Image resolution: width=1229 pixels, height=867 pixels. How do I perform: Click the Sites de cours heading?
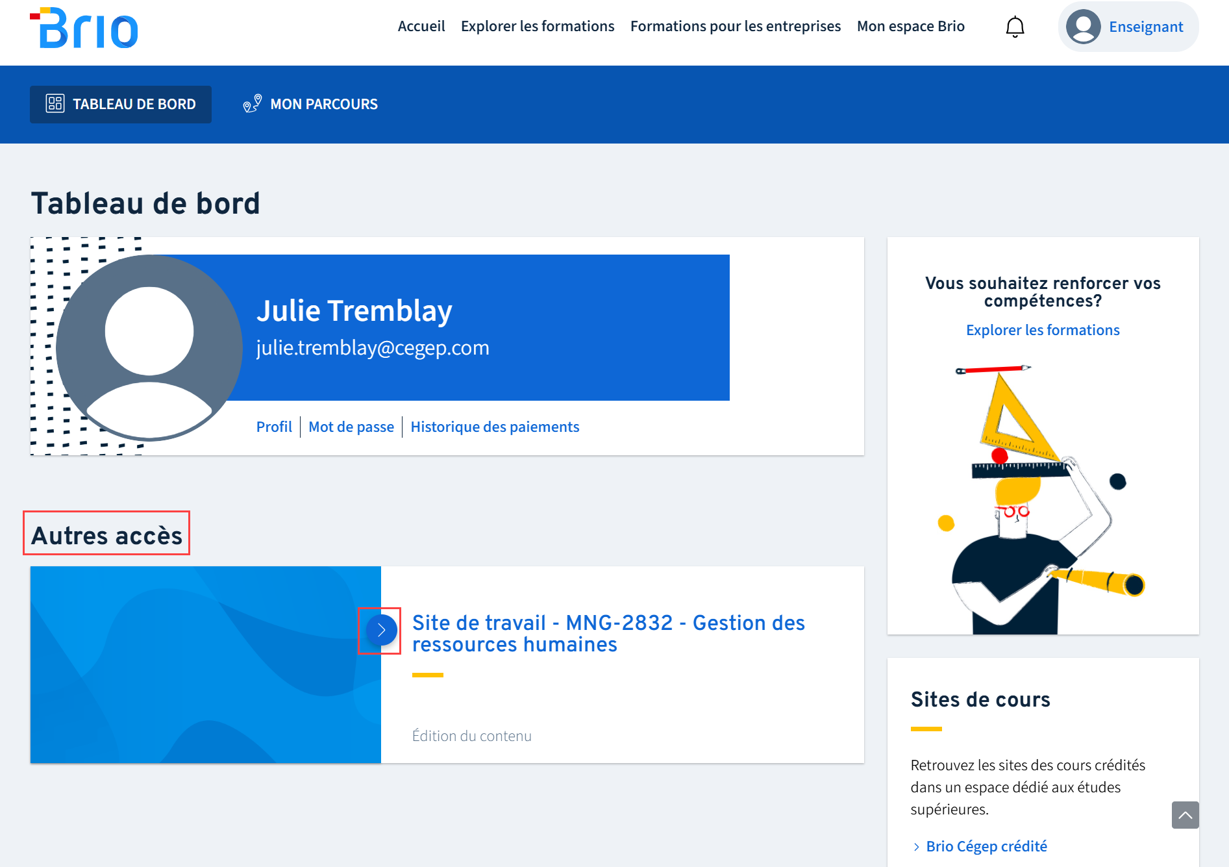click(x=980, y=699)
